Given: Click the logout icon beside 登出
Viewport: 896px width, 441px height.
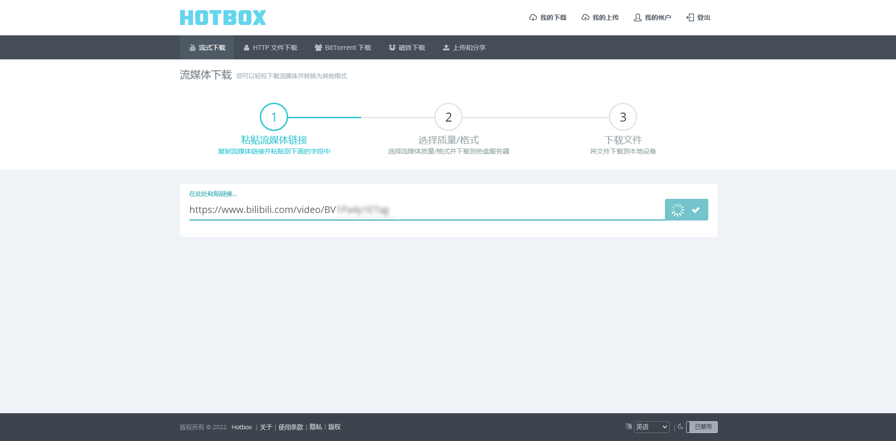Looking at the screenshot, I should pyautogui.click(x=690, y=17).
